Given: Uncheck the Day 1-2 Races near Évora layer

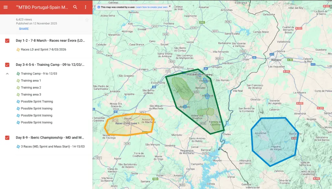Looking at the screenshot, I should [7, 41].
